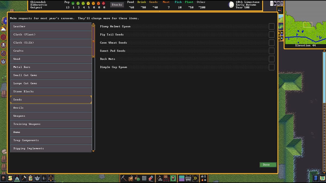The image size is (326, 183).
Task: Open the Stockpiles grid icon
Action: [181, 178]
